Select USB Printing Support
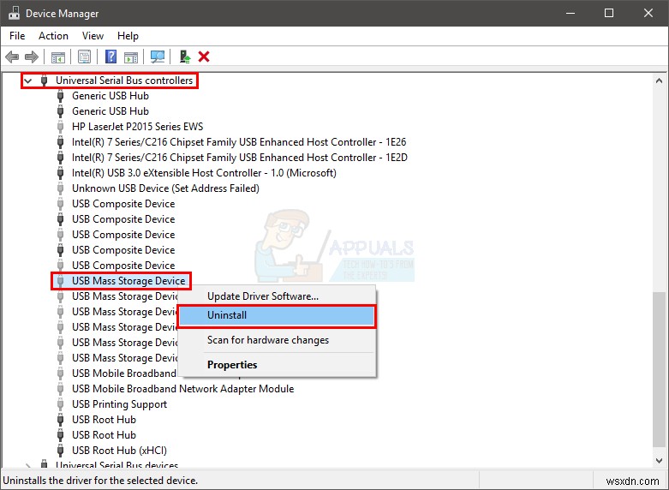The height and width of the screenshot is (490, 669). click(119, 404)
